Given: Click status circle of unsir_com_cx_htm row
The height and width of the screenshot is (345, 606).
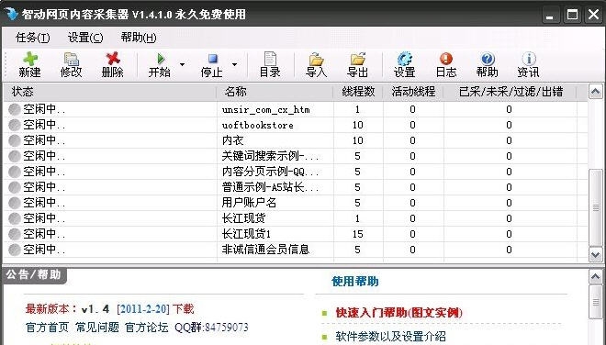Looking at the screenshot, I should point(15,109).
